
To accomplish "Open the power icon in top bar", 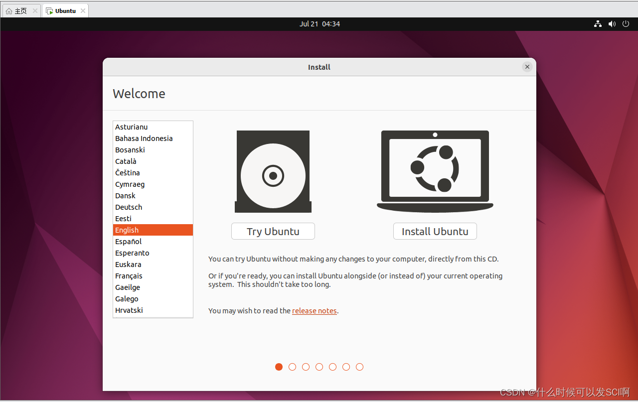I will [x=626, y=24].
